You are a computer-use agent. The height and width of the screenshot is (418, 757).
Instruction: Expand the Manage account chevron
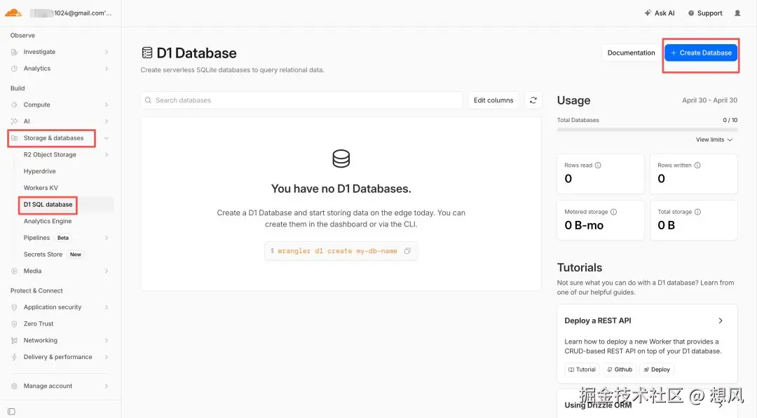tap(107, 386)
